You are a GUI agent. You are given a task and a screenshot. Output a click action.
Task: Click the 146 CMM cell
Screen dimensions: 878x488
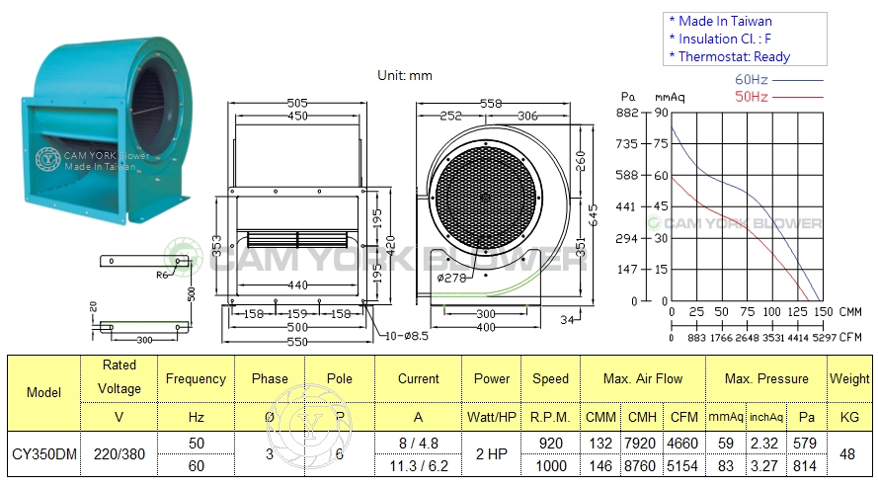tap(600, 465)
